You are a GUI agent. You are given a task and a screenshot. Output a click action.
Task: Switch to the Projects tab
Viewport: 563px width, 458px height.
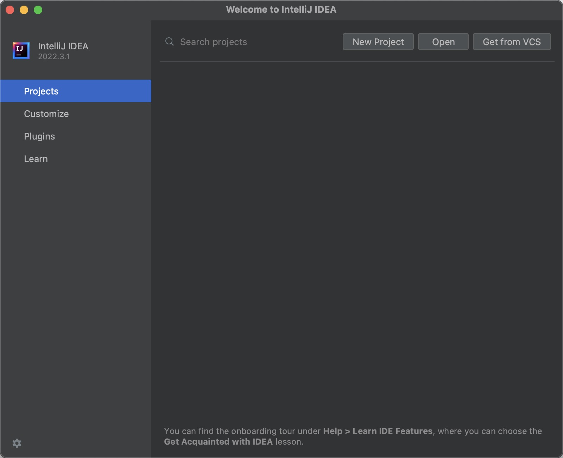pos(41,91)
